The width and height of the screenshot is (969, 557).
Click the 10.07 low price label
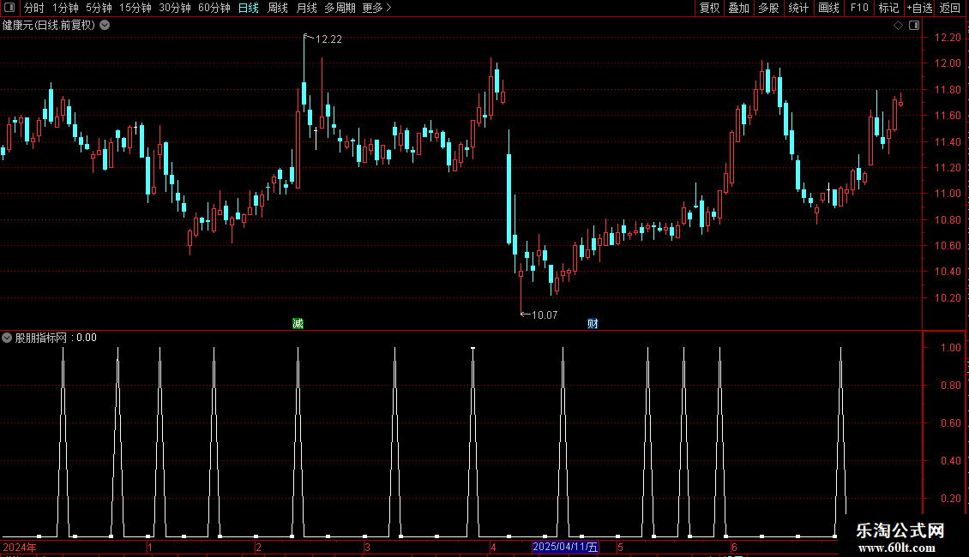545,315
